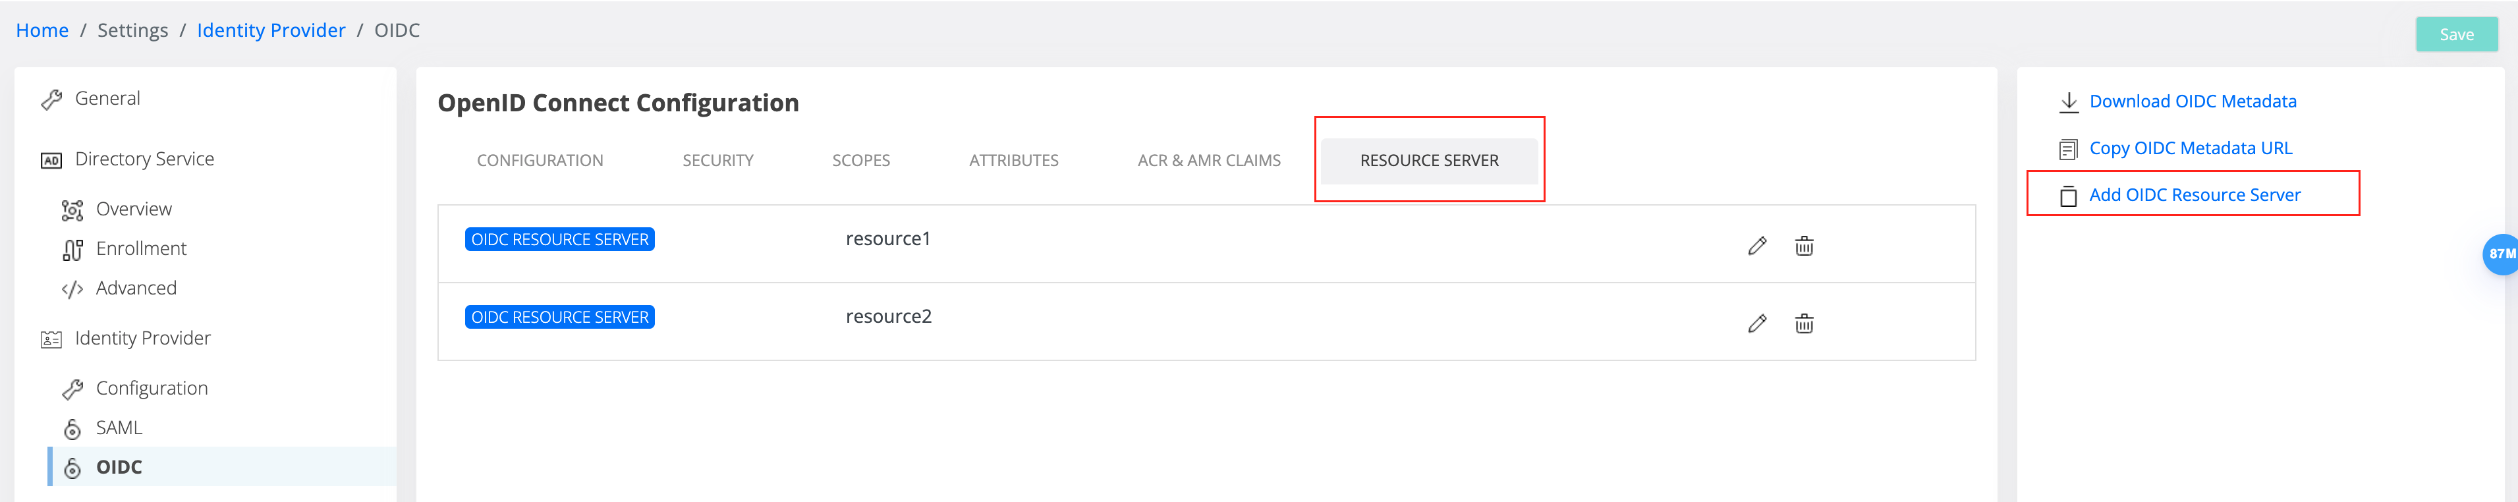
Task: Go to the Attributes tab
Action: pyautogui.click(x=1014, y=161)
